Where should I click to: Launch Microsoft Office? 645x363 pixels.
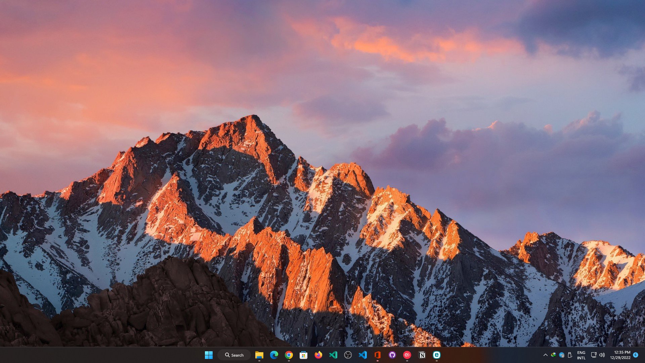pos(377,355)
